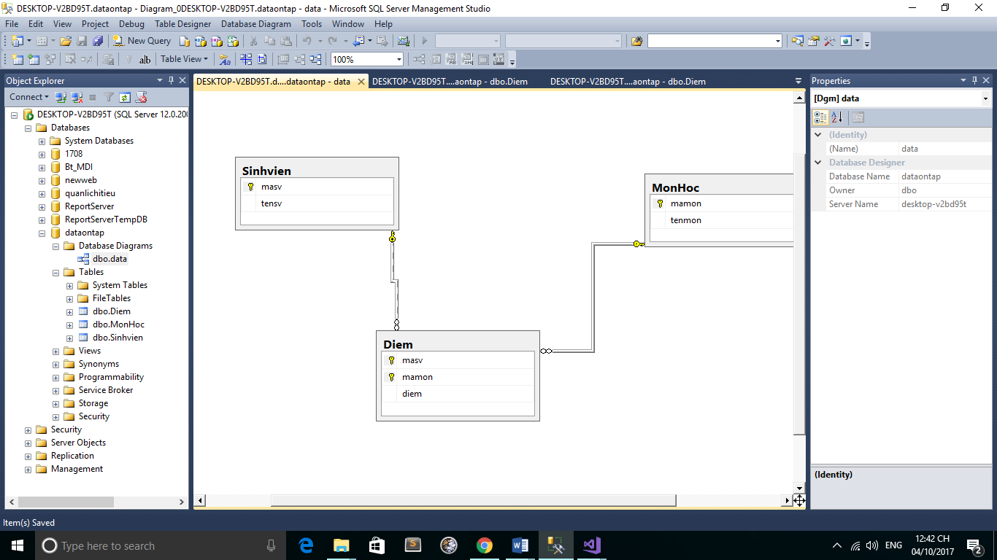Click the Disconnect server icon in Object Explorer
The image size is (997, 560).
(x=77, y=97)
